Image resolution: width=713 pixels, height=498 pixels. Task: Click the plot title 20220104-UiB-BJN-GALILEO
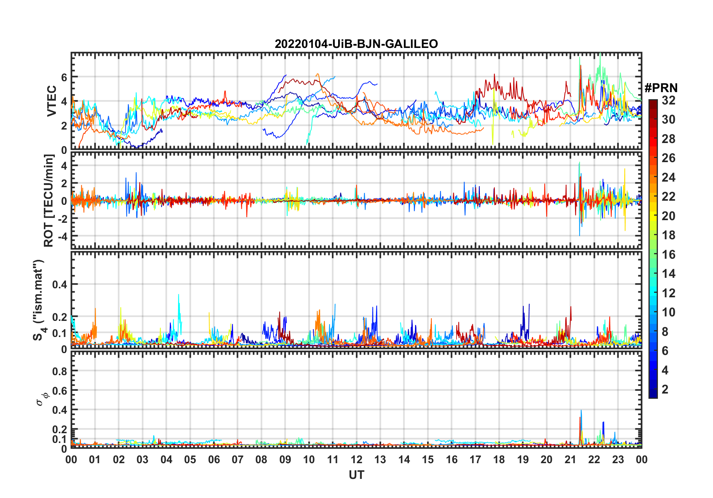pos(356,44)
